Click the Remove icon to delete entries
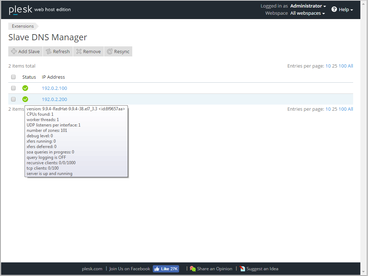369x276 pixels. pos(78,51)
